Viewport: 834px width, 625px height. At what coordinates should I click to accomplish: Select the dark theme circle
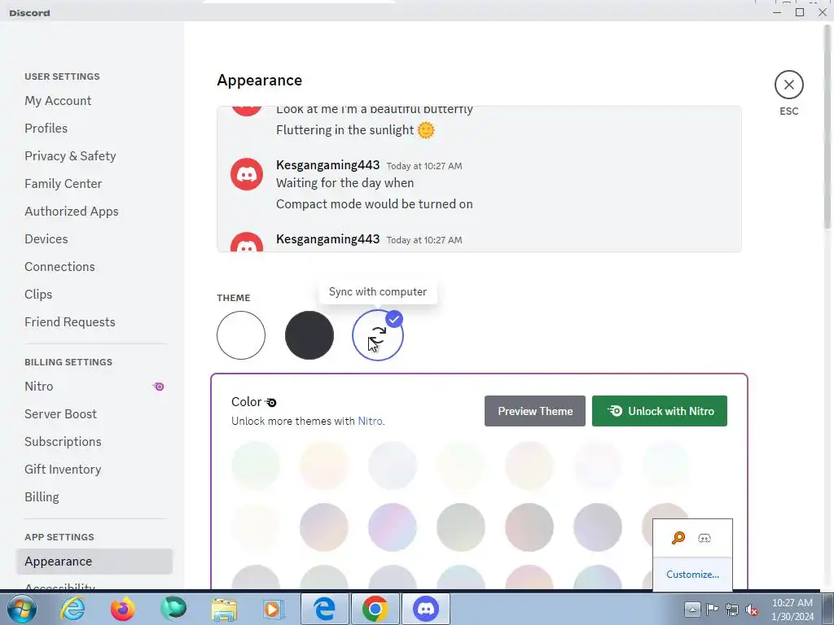[309, 335]
